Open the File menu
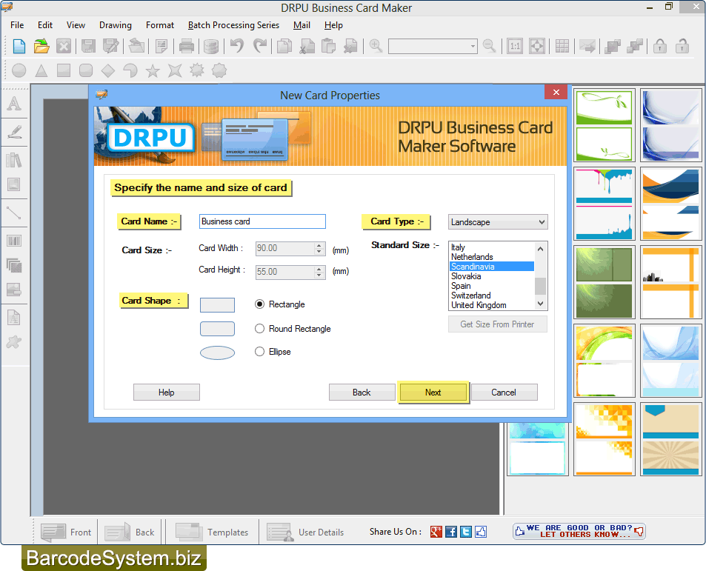Image resolution: width=706 pixels, height=571 pixels. point(17,25)
